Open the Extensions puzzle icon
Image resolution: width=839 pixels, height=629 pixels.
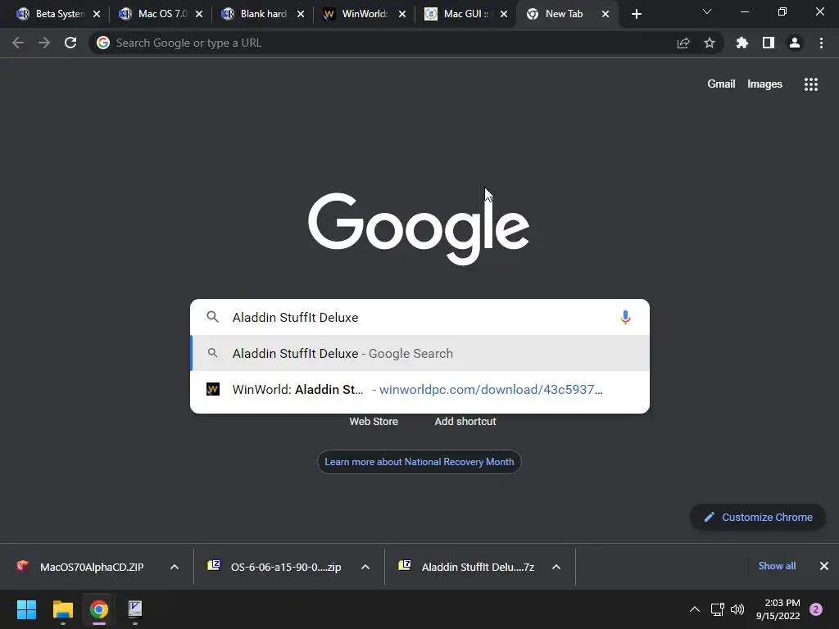(742, 43)
